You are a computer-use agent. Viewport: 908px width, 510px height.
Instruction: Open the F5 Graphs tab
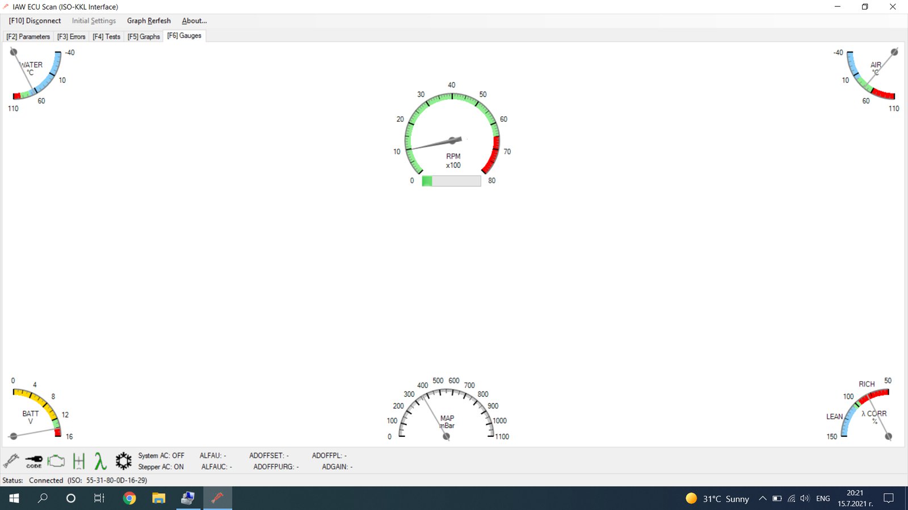coord(144,37)
